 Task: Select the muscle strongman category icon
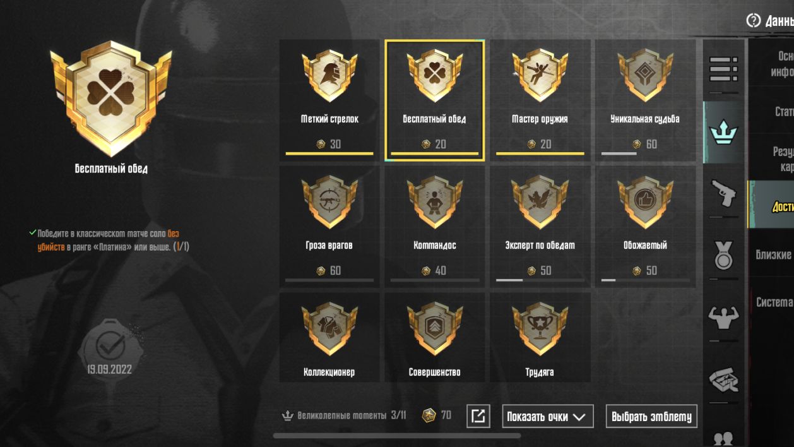(x=723, y=318)
